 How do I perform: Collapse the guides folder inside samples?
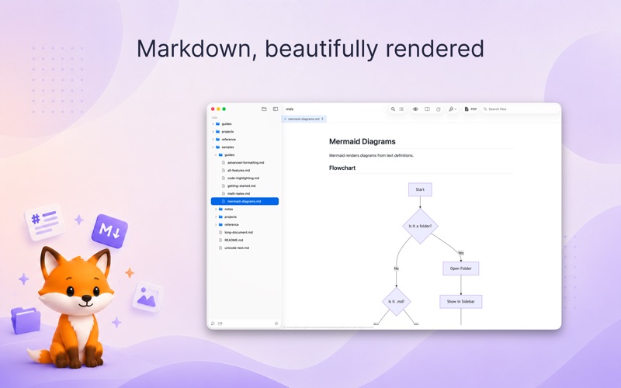click(216, 154)
